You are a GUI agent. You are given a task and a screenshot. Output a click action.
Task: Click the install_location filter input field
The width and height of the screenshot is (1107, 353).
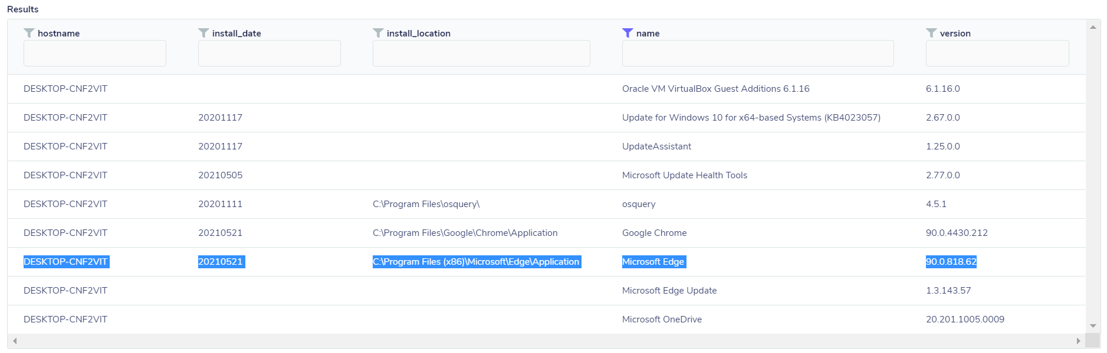pyautogui.click(x=481, y=54)
